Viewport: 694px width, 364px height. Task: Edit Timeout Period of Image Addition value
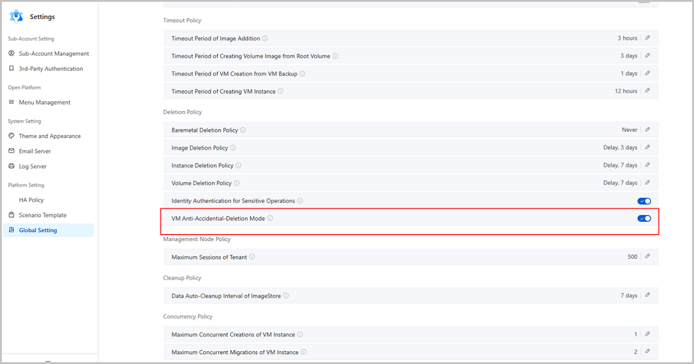pos(647,38)
